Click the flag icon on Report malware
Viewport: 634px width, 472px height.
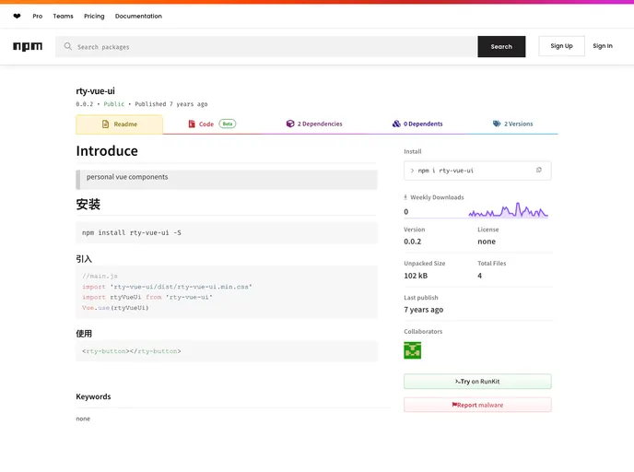tap(454, 405)
